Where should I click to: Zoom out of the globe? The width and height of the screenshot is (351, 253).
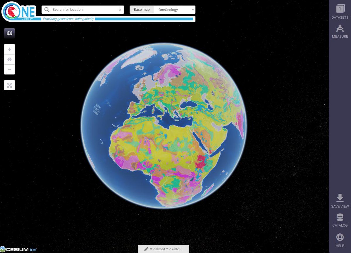click(9, 70)
